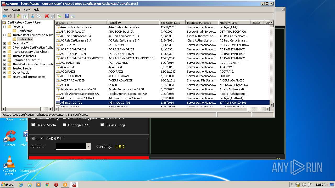This screenshot has height=188, width=335.
Task: Click down arrow on certificate list scrollbar
Action: [x=271, y=105]
